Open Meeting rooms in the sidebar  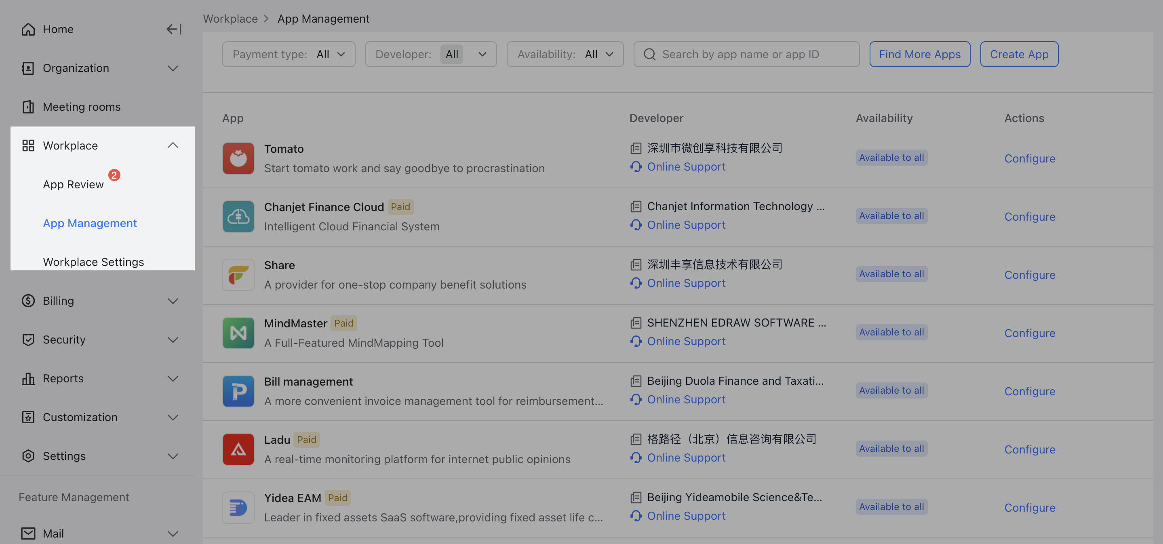[x=82, y=107]
